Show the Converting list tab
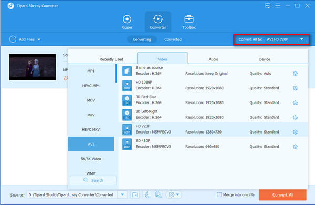This screenshot has width=315, height=205. tap(142, 39)
